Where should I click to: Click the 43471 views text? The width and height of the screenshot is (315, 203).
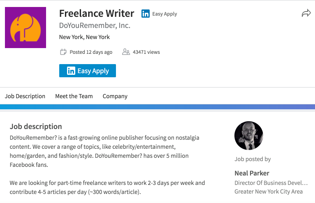coord(146,52)
